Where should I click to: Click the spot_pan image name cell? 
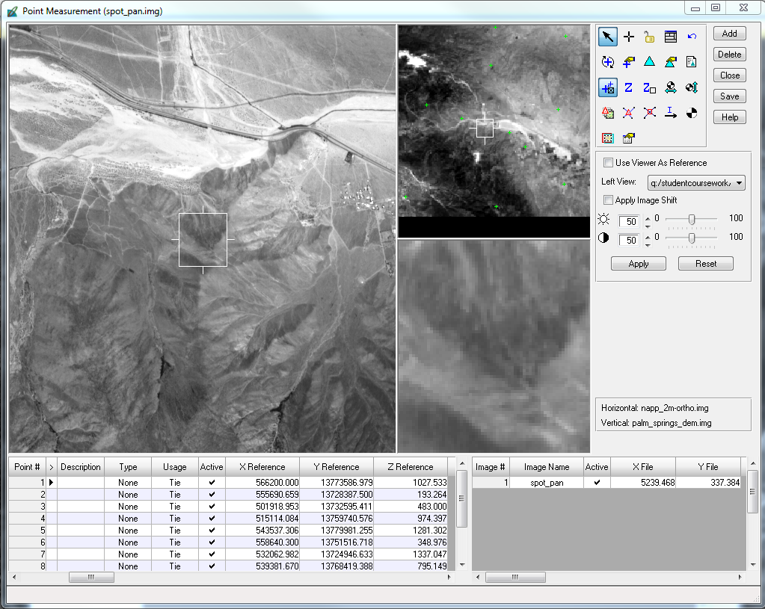coord(547,482)
